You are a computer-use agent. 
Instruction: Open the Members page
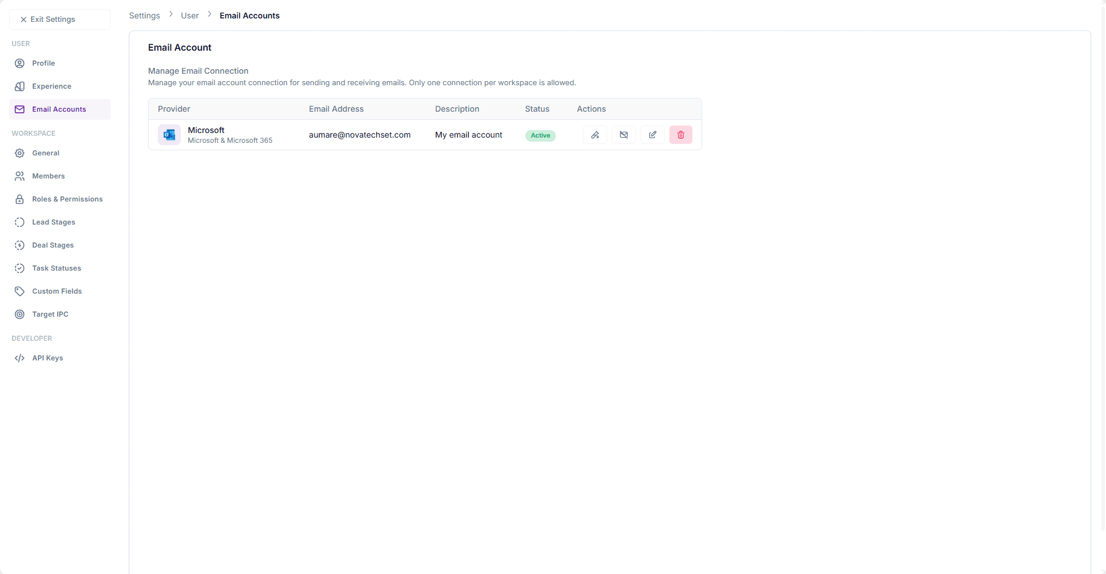[x=48, y=176]
